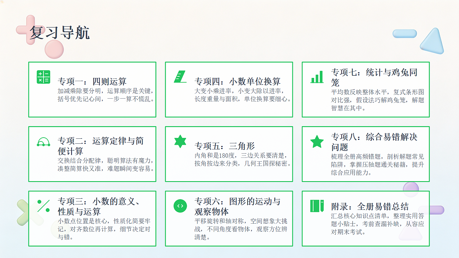
Task: Open the 专项三：小数的意义、性质与运算 heading
Action: 101,206
